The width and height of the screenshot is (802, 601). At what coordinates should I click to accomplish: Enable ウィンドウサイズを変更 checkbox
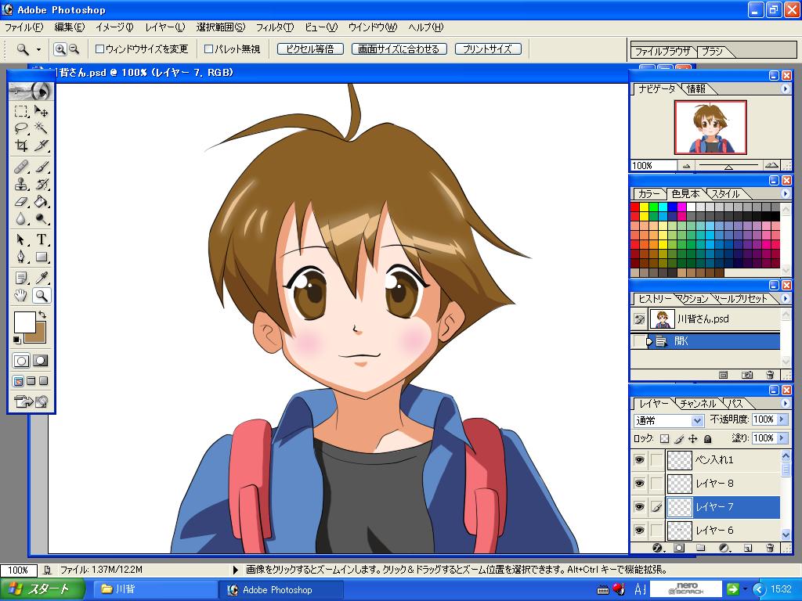pos(100,49)
